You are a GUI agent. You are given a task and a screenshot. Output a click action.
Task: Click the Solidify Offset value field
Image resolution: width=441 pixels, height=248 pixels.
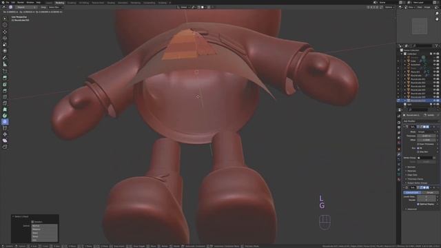[x=427, y=140]
